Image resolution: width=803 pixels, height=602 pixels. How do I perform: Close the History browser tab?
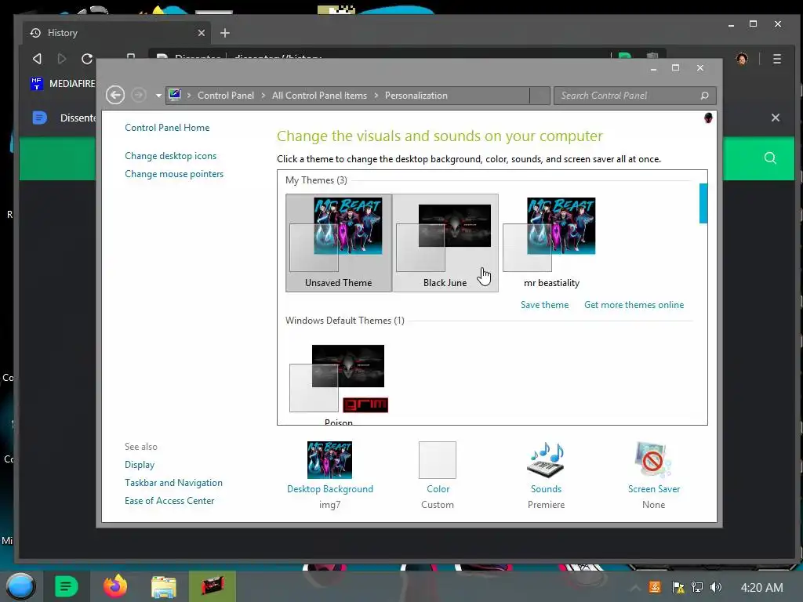[x=202, y=33]
